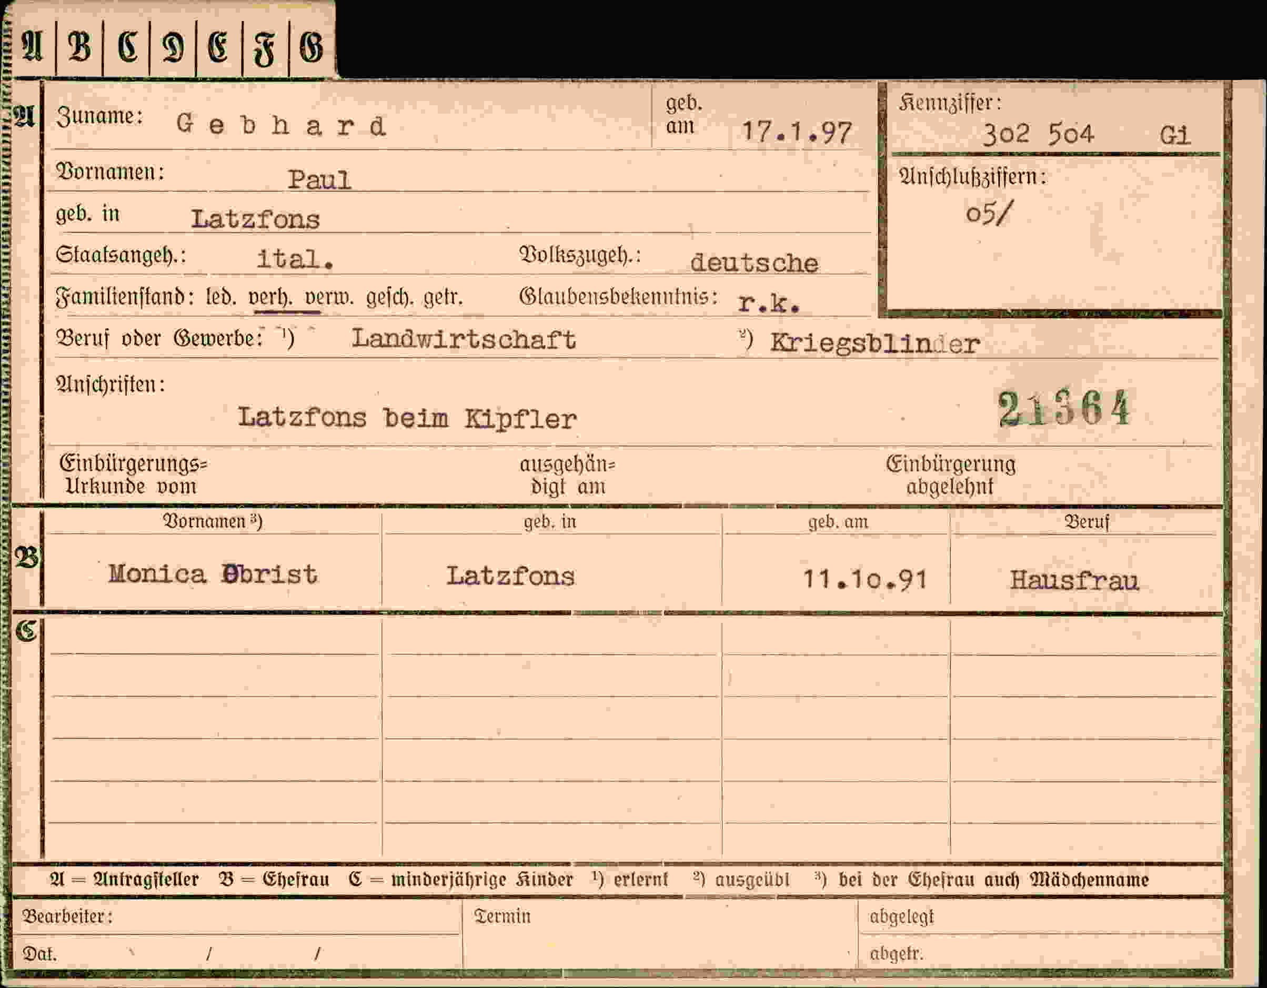The height and width of the screenshot is (988, 1267).
Task: Click the index tab letter E
Action: point(218,46)
